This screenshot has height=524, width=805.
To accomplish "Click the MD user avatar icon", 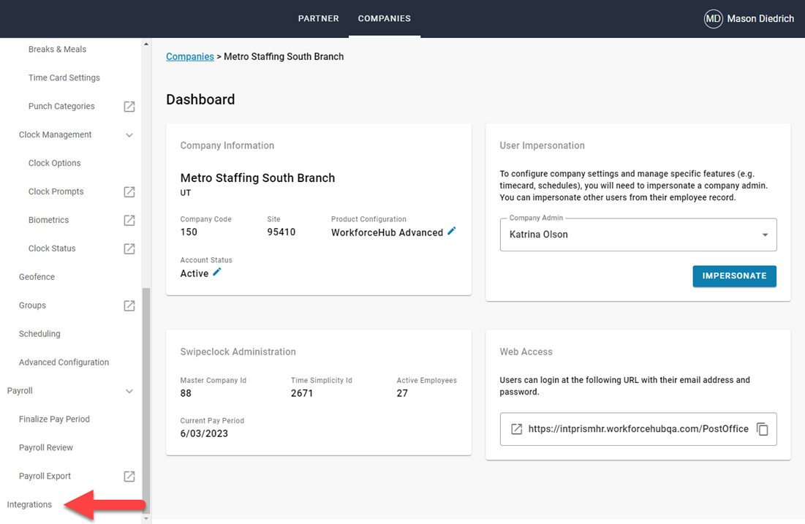I will click(x=713, y=18).
